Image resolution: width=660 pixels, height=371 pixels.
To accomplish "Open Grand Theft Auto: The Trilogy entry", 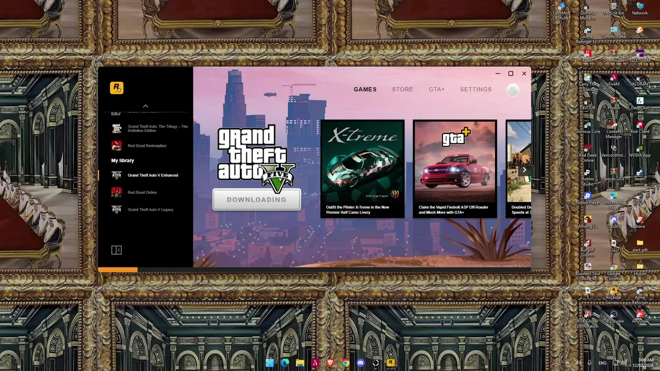I will [145, 128].
